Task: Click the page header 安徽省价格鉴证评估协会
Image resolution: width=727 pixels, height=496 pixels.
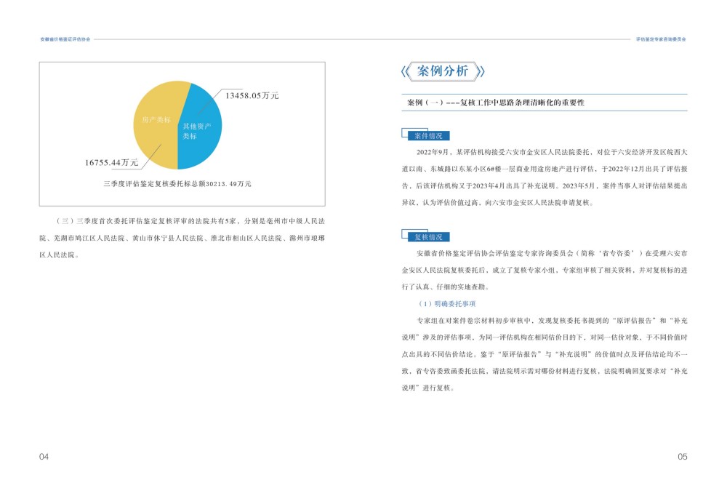Action: tap(65, 39)
